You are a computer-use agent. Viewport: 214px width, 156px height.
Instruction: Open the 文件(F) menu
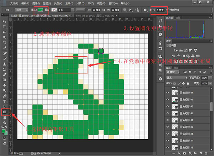point(14,3)
